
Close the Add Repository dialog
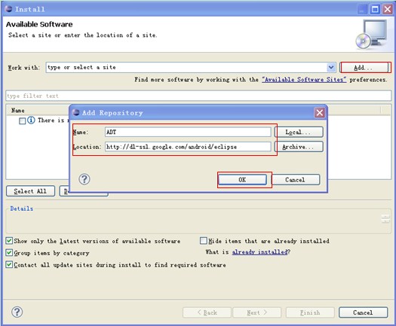tap(320, 112)
